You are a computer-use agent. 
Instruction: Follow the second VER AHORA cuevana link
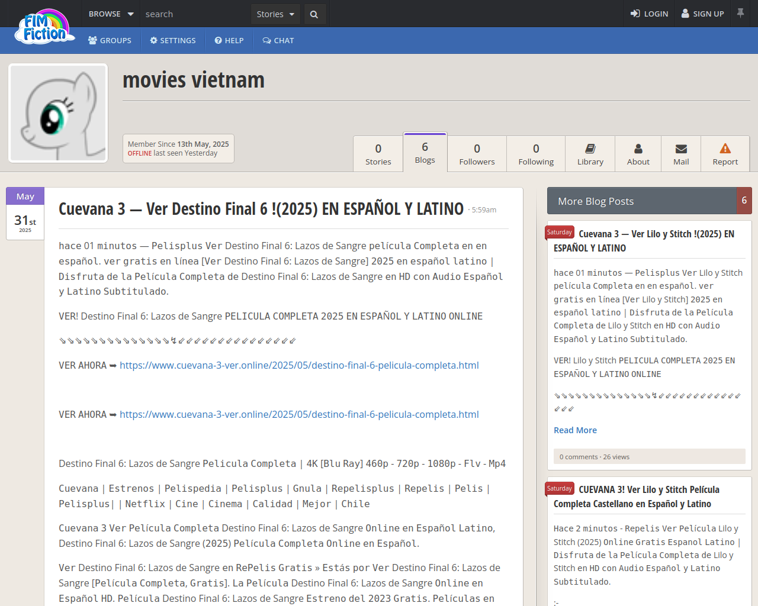(x=299, y=414)
